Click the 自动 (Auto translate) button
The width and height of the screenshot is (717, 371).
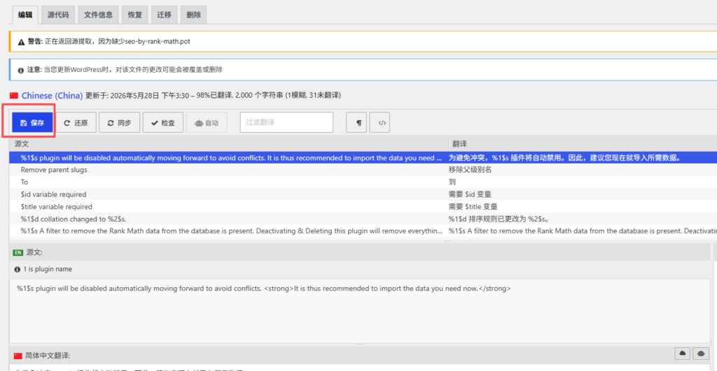tap(207, 122)
